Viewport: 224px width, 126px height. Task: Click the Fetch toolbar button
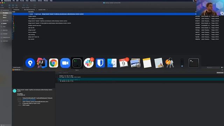tap(16, 6)
